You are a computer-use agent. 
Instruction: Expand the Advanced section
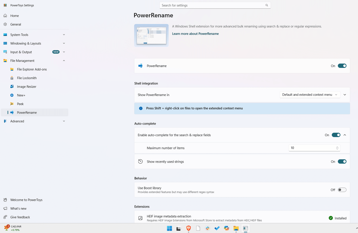[34, 121]
